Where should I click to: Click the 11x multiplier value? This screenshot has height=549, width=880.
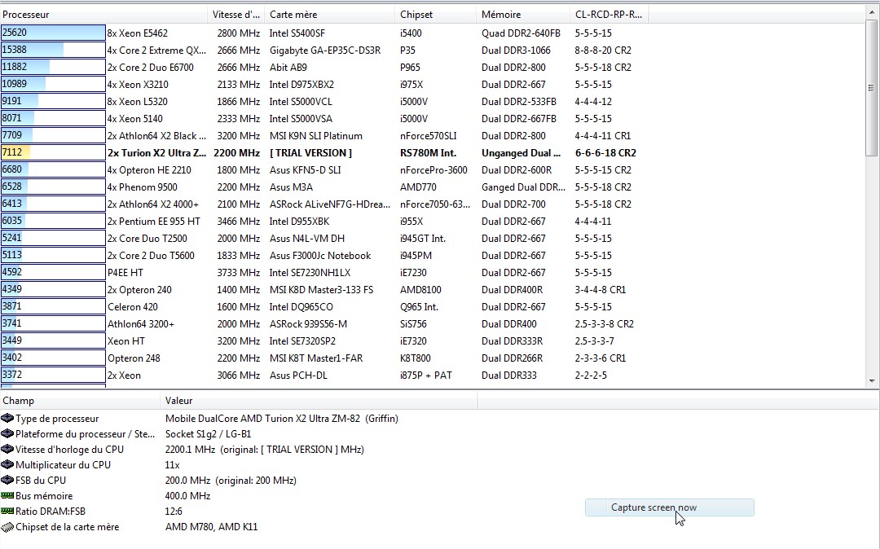click(x=172, y=465)
